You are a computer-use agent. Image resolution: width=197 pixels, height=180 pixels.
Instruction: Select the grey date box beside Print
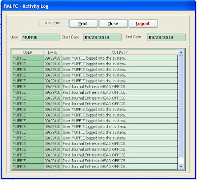click(x=54, y=23)
